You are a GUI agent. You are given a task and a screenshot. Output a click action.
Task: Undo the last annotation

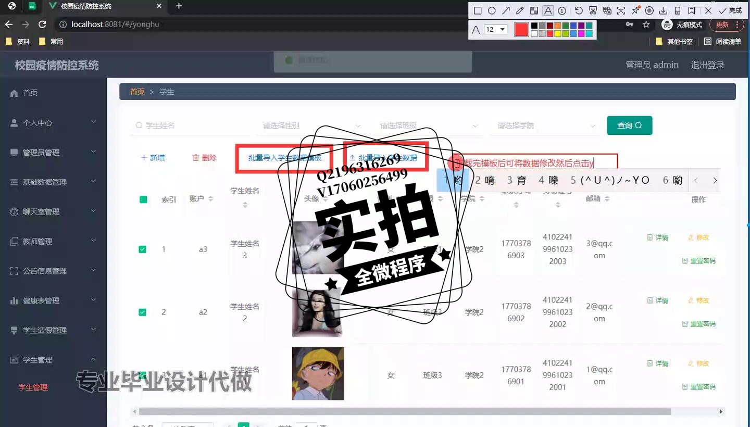[x=579, y=10]
